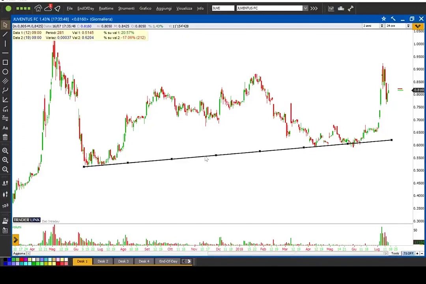Screen dimensions: 426x284
Task: Click the notes icon at bottom of left toolbar
Action: pos(5,230)
